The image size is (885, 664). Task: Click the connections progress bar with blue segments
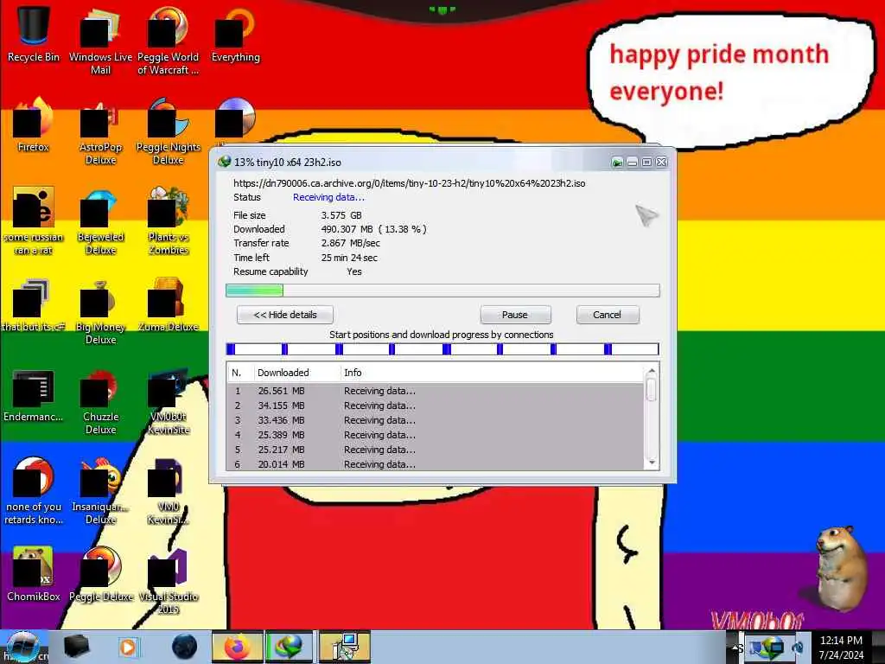coord(442,349)
